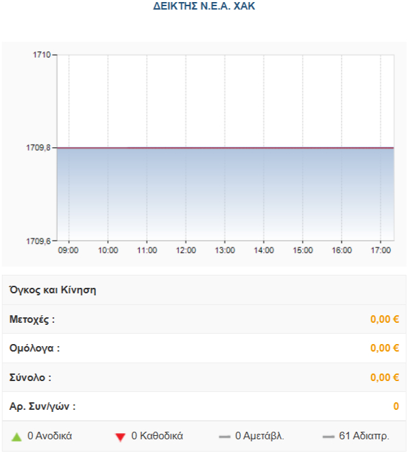Click the red index line on chart
408x453 pixels.
tap(226, 147)
